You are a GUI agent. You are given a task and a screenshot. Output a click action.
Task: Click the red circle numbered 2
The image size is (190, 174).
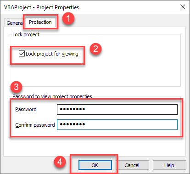pyautogui.click(x=95, y=49)
